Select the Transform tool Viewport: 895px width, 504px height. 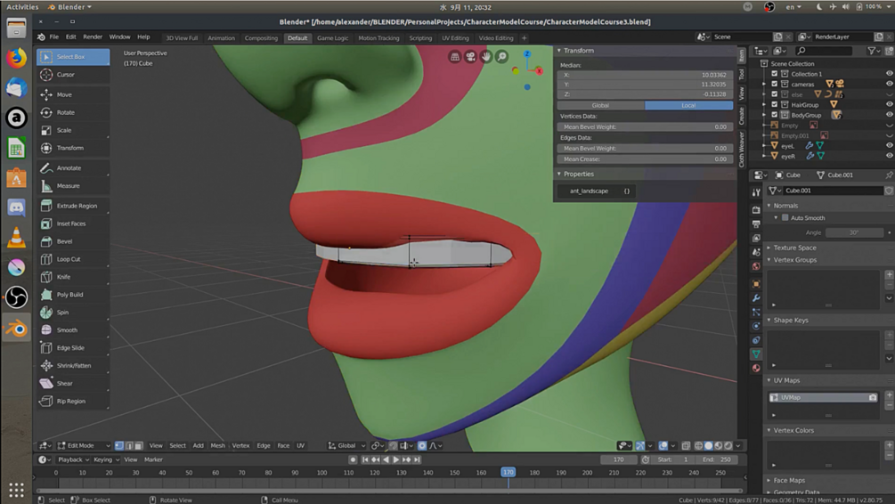tap(73, 148)
